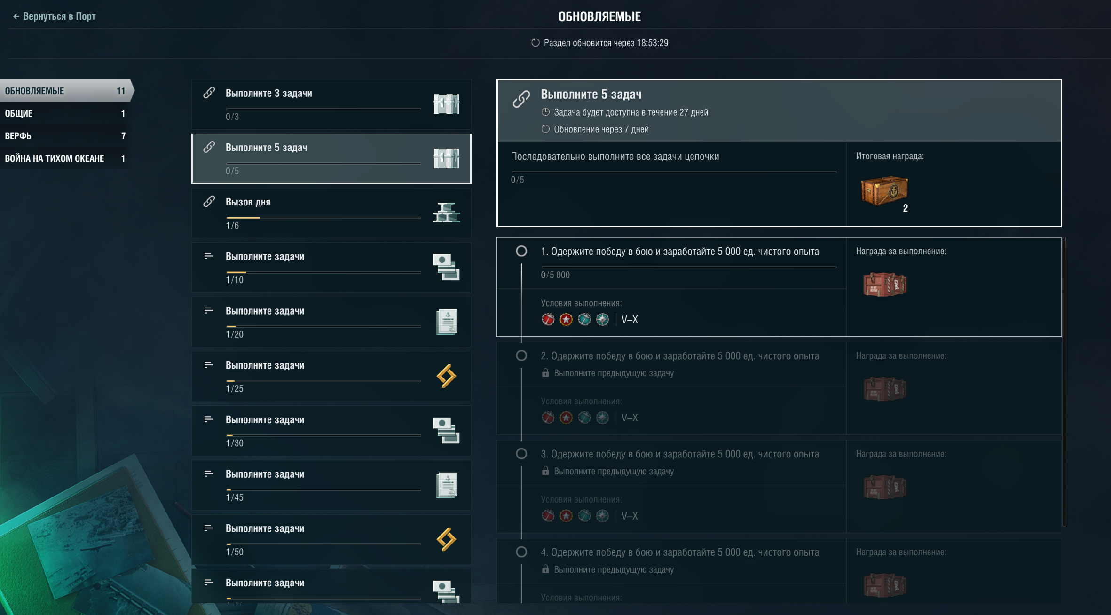Click the list icon on the 1/45 mission
Image resolution: width=1111 pixels, height=615 pixels.
tap(209, 473)
